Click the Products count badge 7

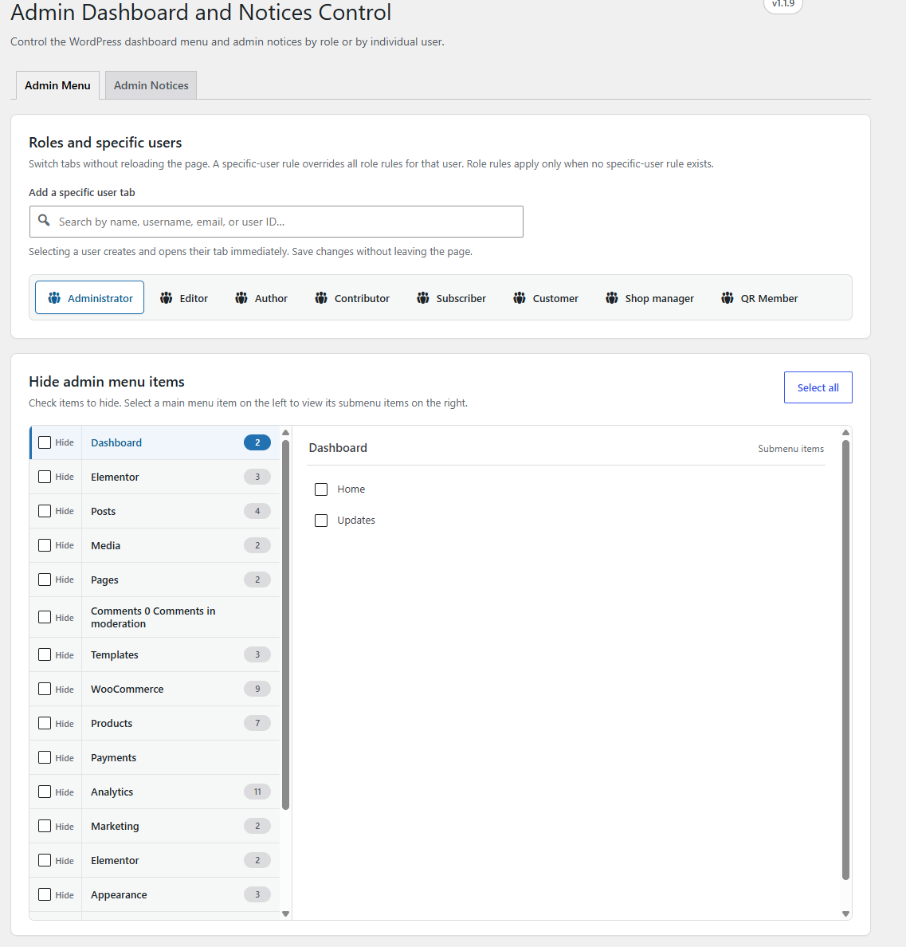tap(257, 723)
